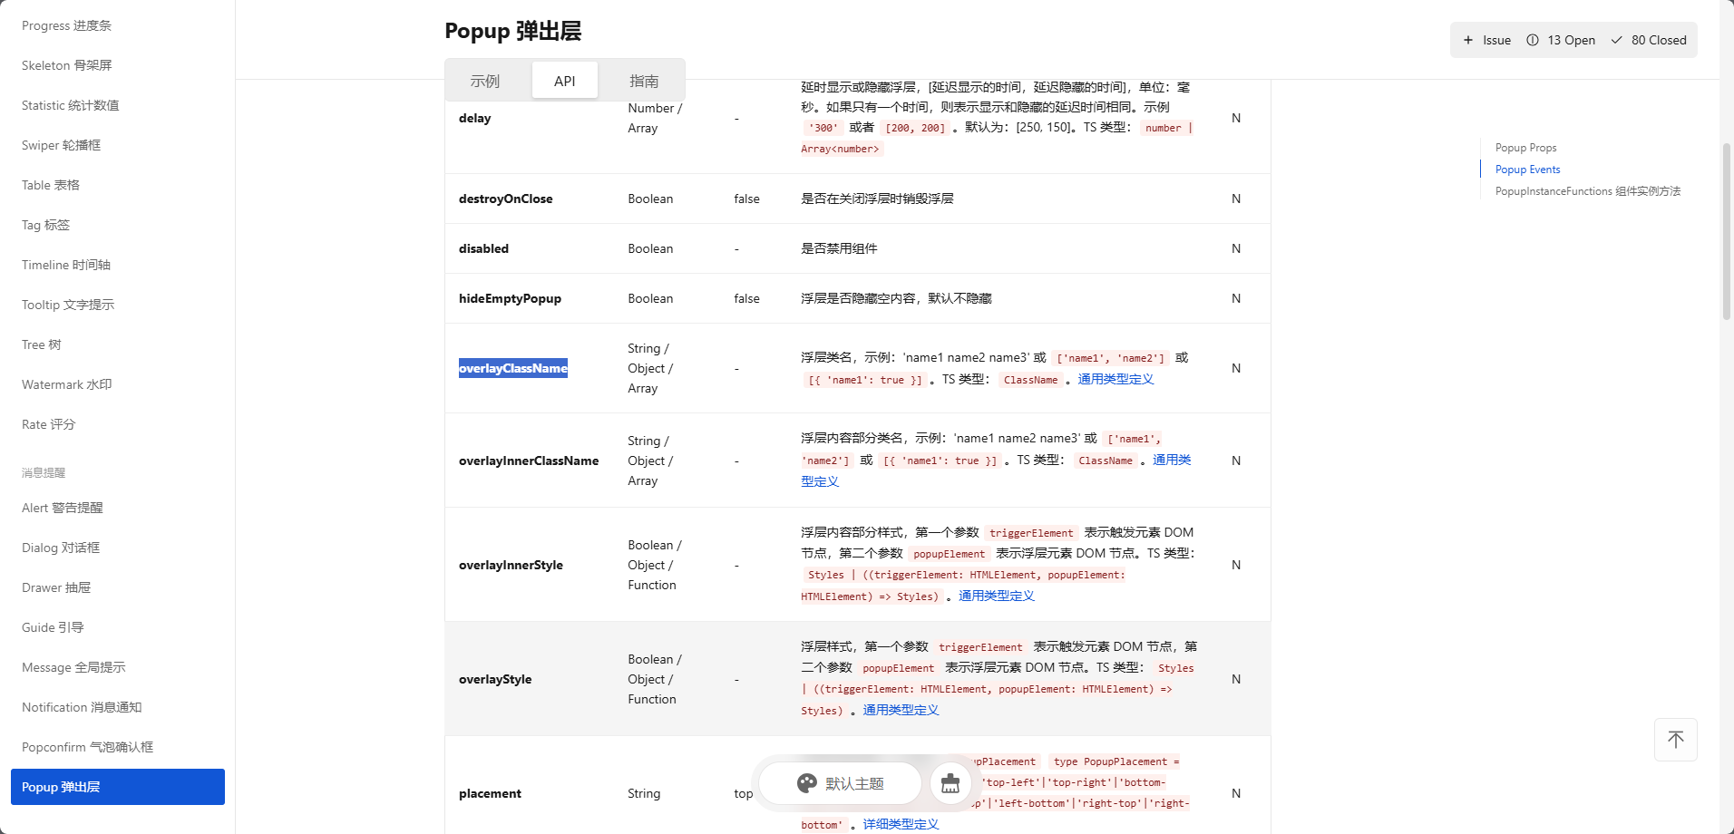Screen dimensions: 1734x834
Task: Open Dialog 对话框 page
Action: (x=118, y=548)
